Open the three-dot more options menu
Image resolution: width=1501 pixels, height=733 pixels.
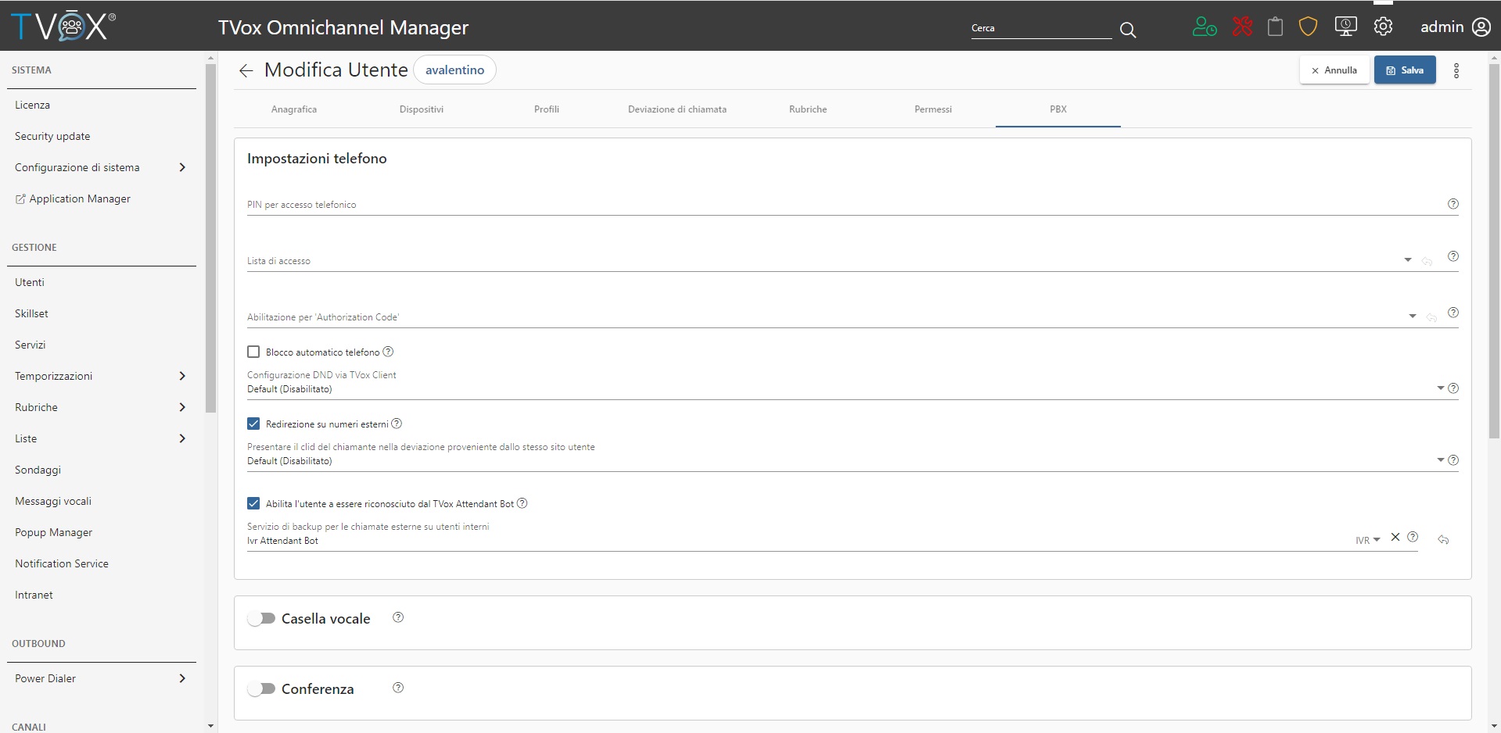click(1456, 71)
